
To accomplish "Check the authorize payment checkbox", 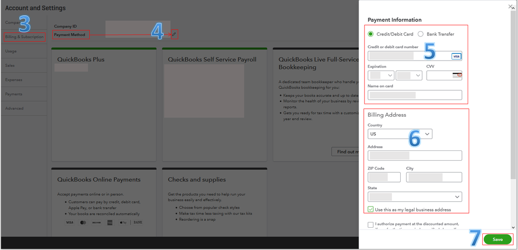I will 371,225.
